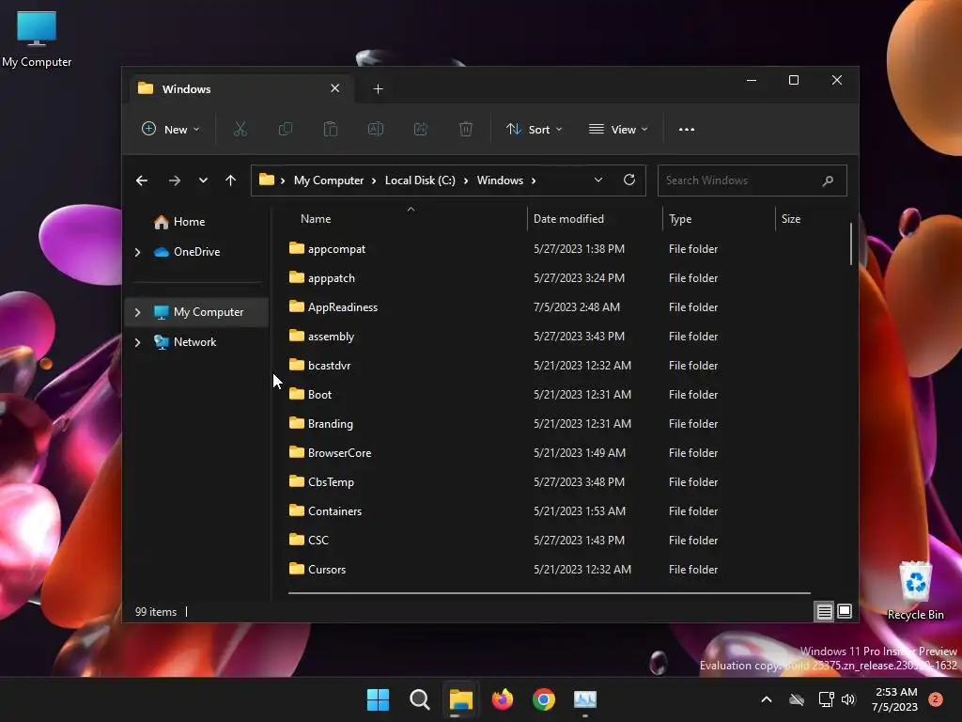Open the See more three-dots menu
The height and width of the screenshot is (722, 962).
coord(687,130)
